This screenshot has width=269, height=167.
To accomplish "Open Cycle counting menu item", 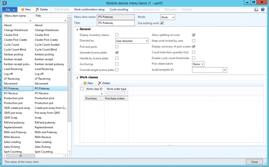I will [x=119, y=9].
